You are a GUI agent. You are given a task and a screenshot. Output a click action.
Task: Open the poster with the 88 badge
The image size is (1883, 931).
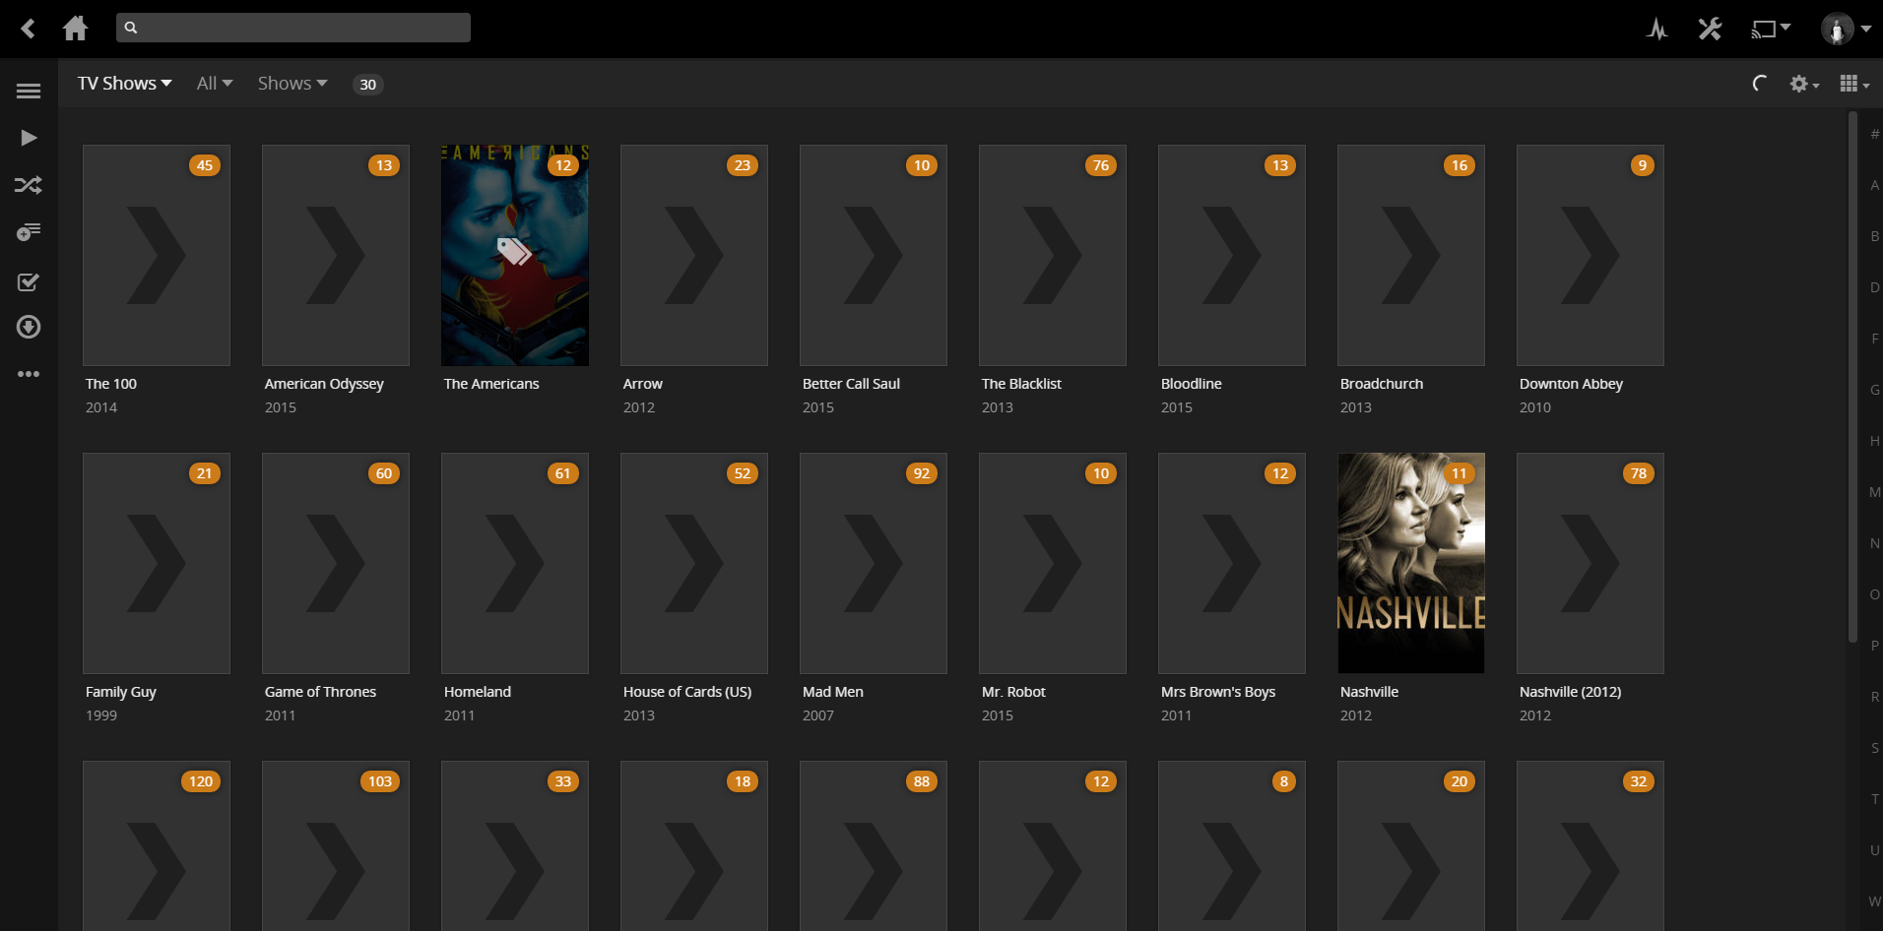click(x=874, y=845)
